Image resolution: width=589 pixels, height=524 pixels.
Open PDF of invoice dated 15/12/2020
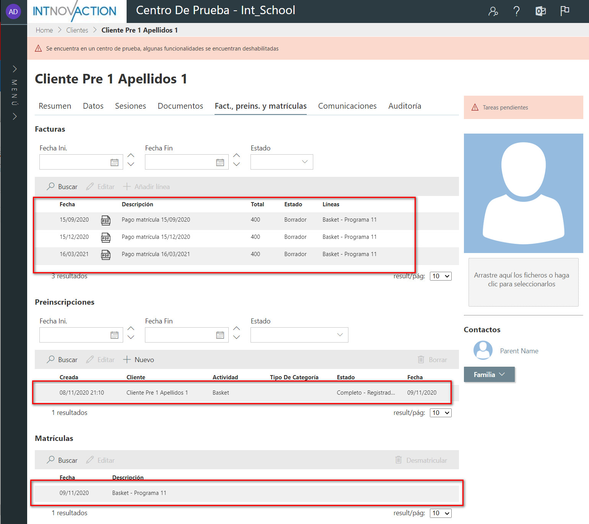(106, 238)
